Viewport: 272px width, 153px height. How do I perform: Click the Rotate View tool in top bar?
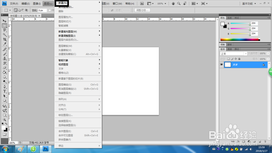coord(185,4)
